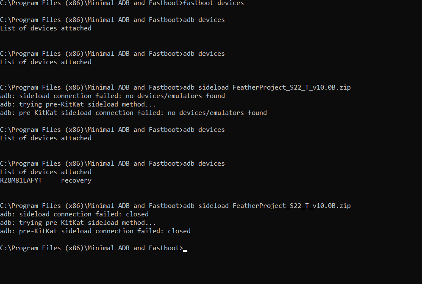Click the fastboot devices command text

(x=213, y=3)
